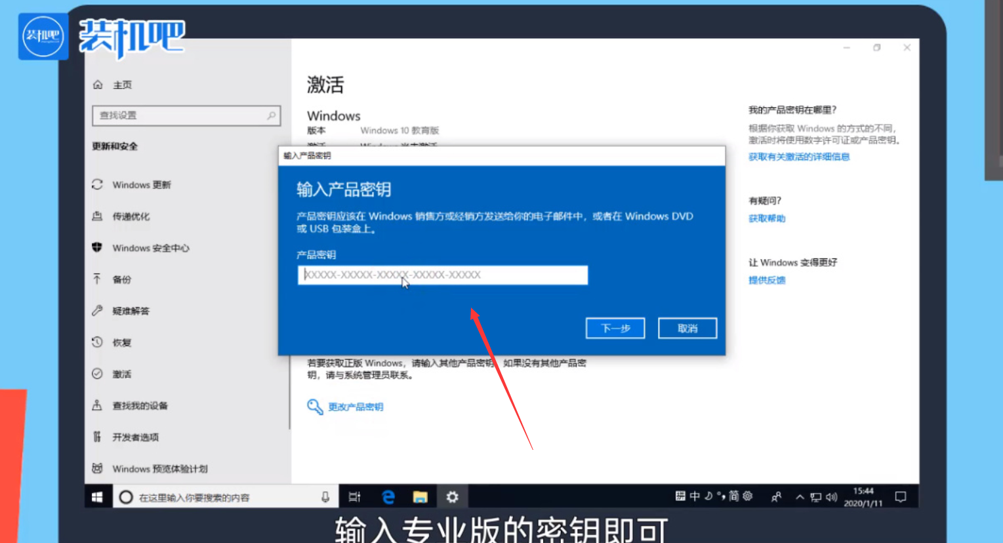Launch Microsoft Edge from the taskbar

(388, 497)
